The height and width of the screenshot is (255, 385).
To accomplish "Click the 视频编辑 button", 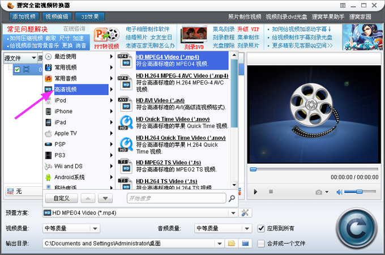I will (x=57, y=16).
